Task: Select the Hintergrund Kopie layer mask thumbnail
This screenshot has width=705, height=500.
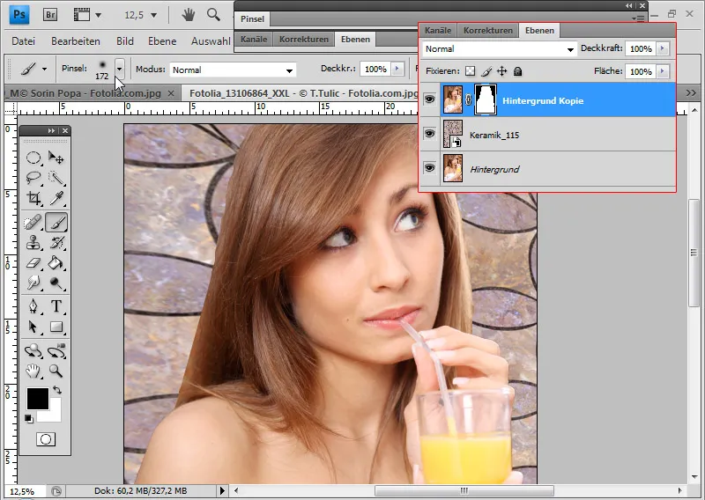Action: pyautogui.click(x=486, y=99)
